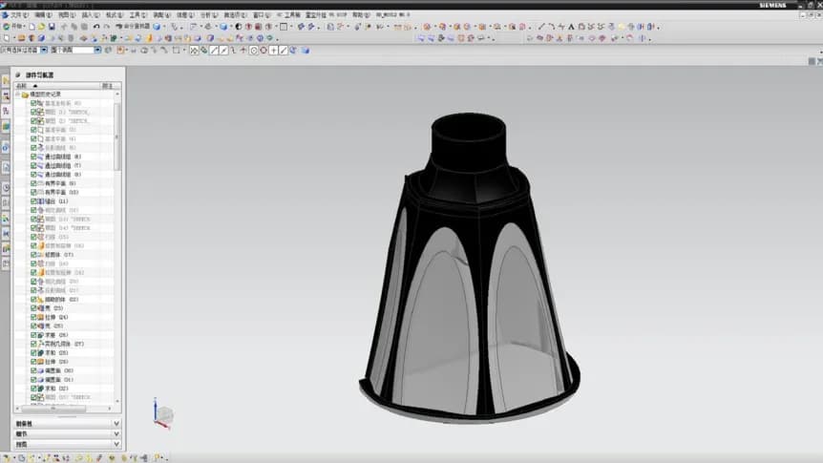Open the selection scope dropdown

coord(97,50)
